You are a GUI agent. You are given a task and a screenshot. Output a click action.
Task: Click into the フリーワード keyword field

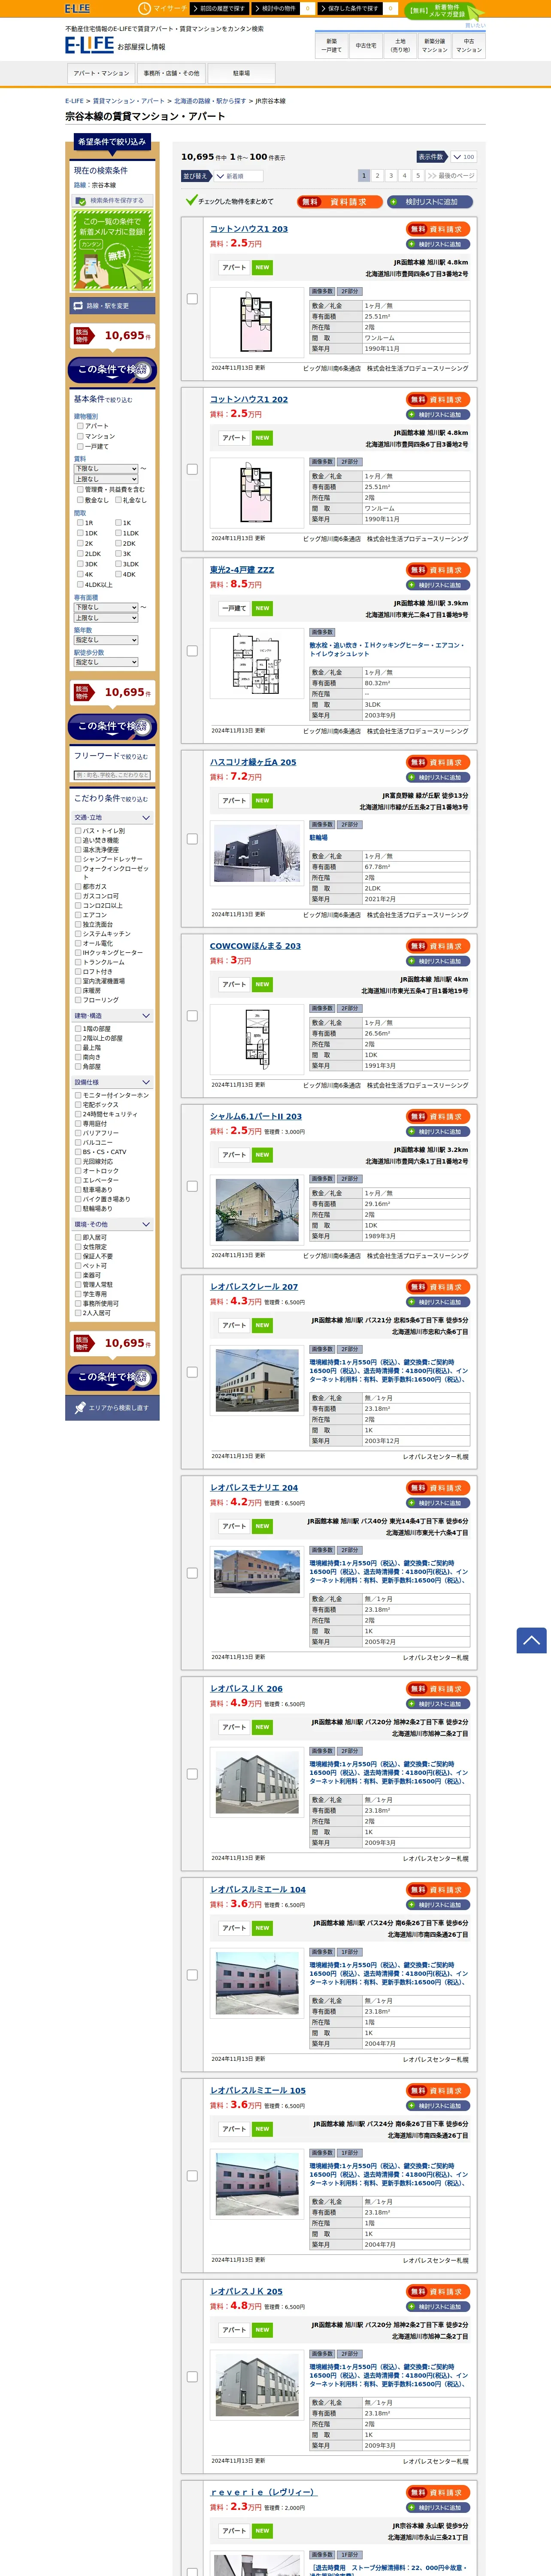112,775
